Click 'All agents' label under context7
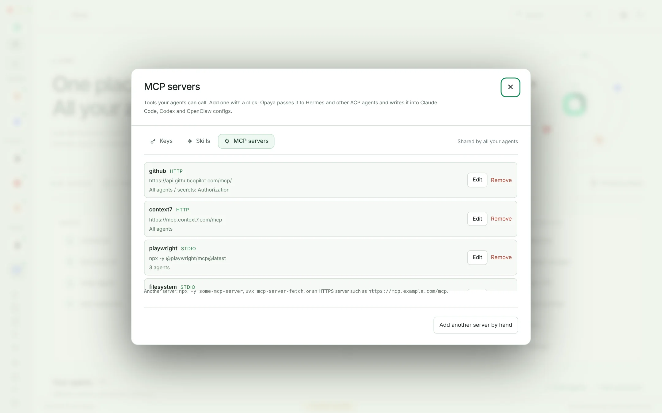The width and height of the screenshot is (662, 413). click(161, 229)
